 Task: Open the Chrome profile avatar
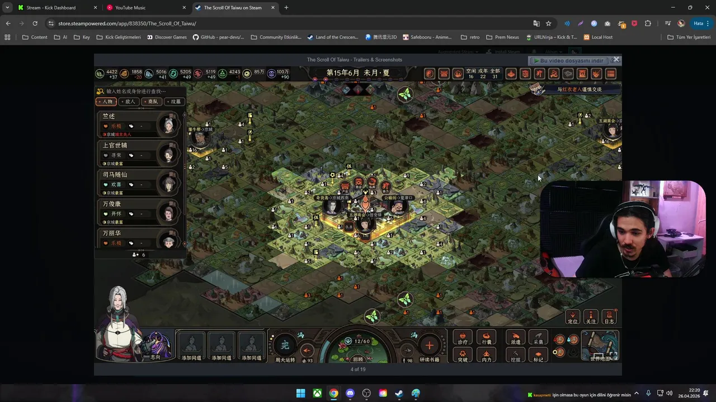click(x=681, y=23)
